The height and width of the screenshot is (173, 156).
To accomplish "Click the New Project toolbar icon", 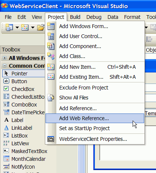I will coord(9,27).
